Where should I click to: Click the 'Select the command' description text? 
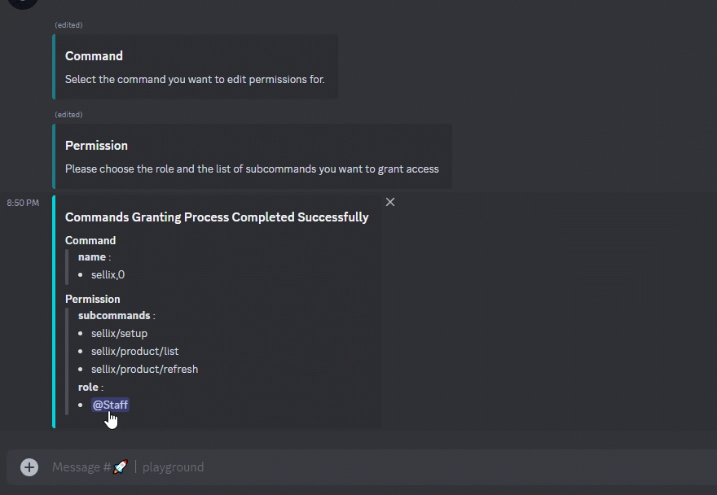[x=195, y=79]
